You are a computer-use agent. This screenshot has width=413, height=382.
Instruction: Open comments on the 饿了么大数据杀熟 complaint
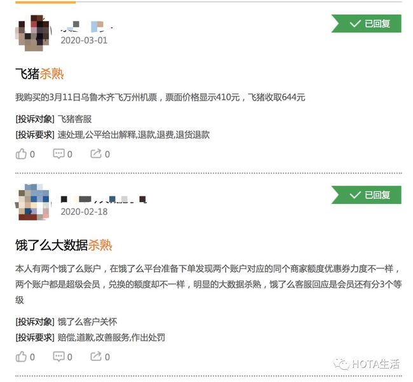[x=62, y=357]
